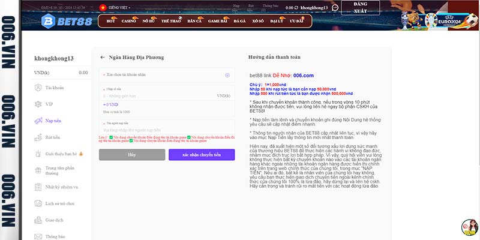Click the Giao dịch sidebar icon

click(38, 220)
